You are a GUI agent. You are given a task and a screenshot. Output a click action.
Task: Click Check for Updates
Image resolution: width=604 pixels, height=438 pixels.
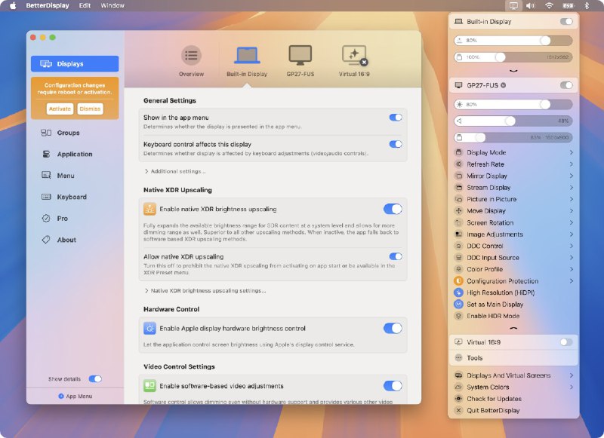[x=493, y=399]
